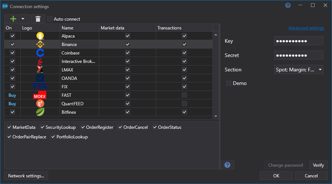Image resolution: width=332 pixels, height=184 pixels.
Task: Confirm with the OK button
Action: tap(276, 176)
